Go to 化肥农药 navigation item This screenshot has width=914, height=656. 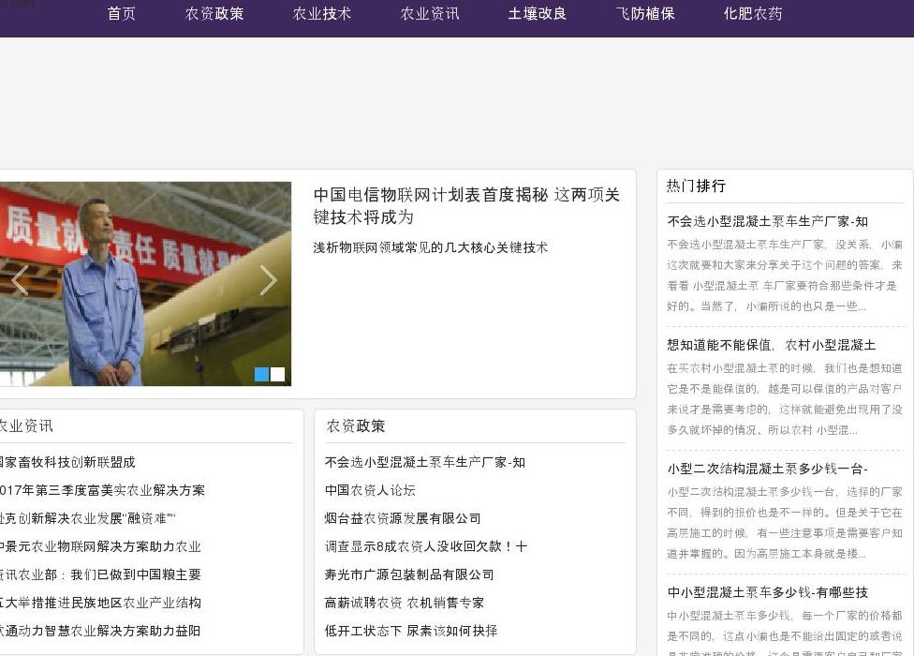point(753,13)
